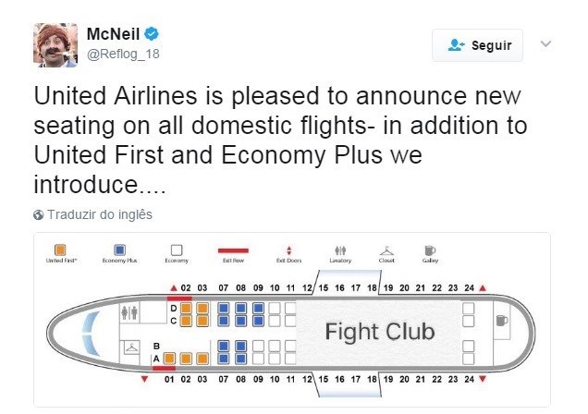Select blue seat 07D in Economy Plus

pos(224,309)
